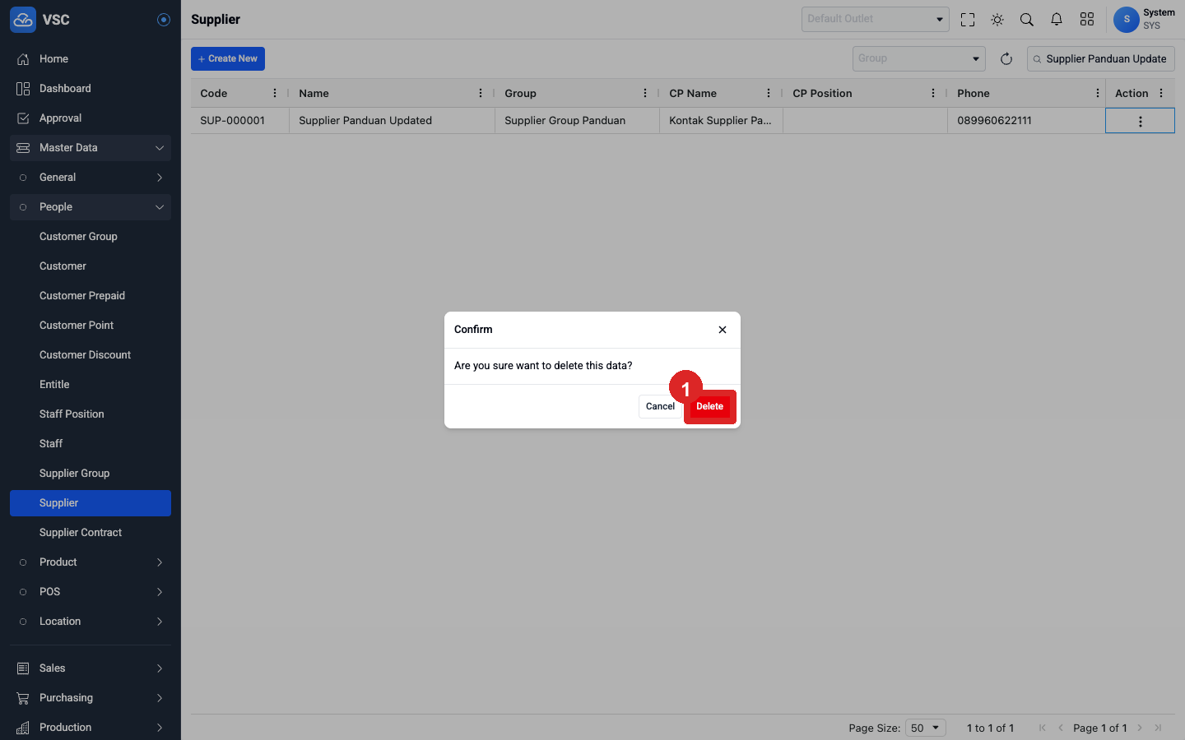The width and height of the screenshot is (1185, 740).
Task: Expand the Purchasing section
Action: pos(91,698)
